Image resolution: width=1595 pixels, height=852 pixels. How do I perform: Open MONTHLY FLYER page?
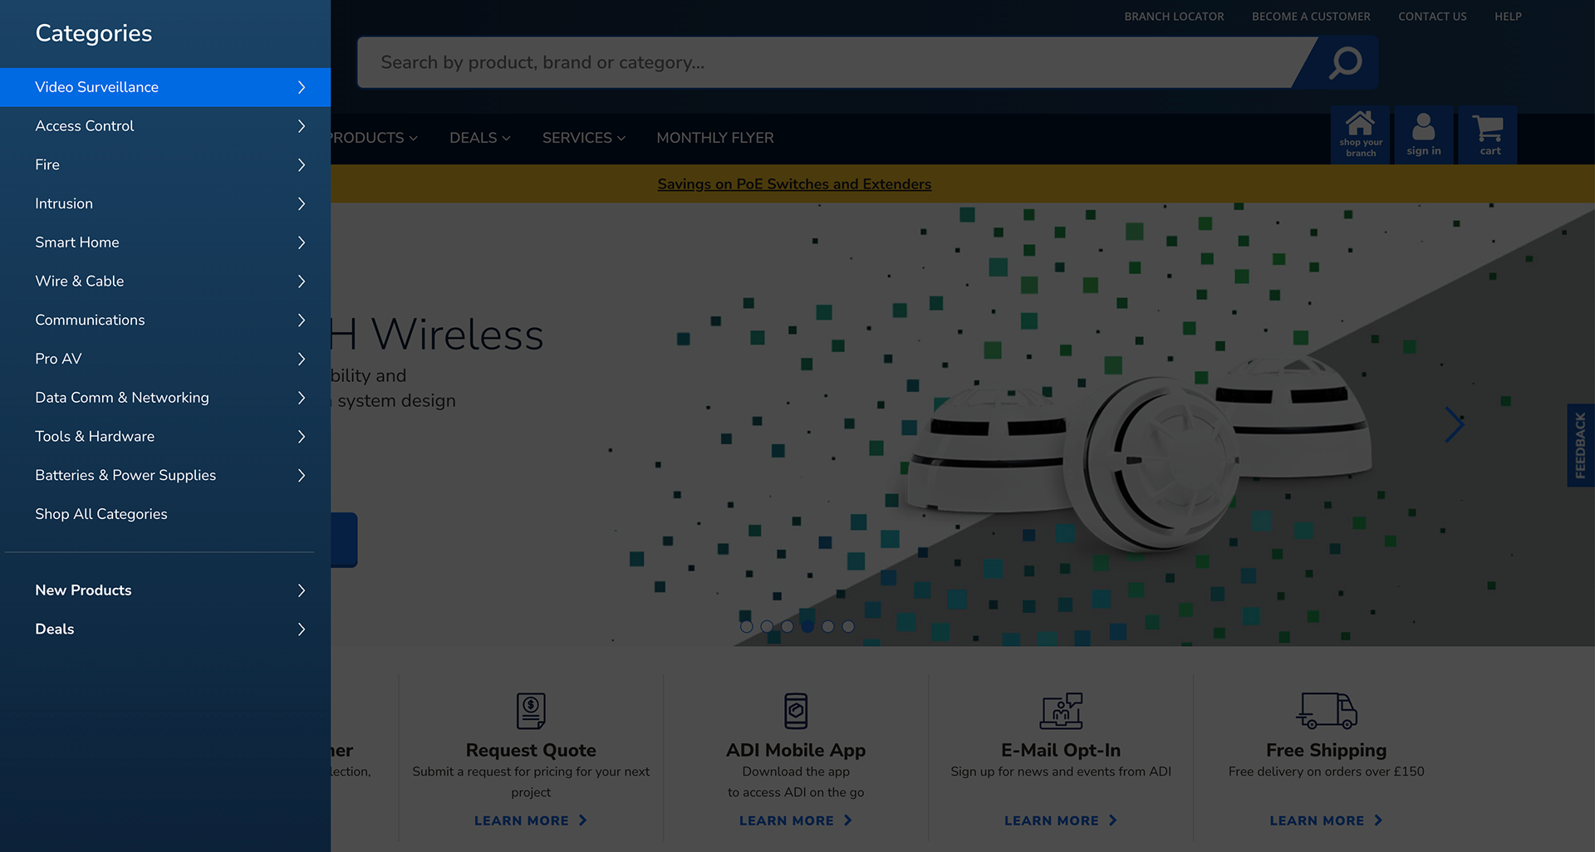coord(715,138)
